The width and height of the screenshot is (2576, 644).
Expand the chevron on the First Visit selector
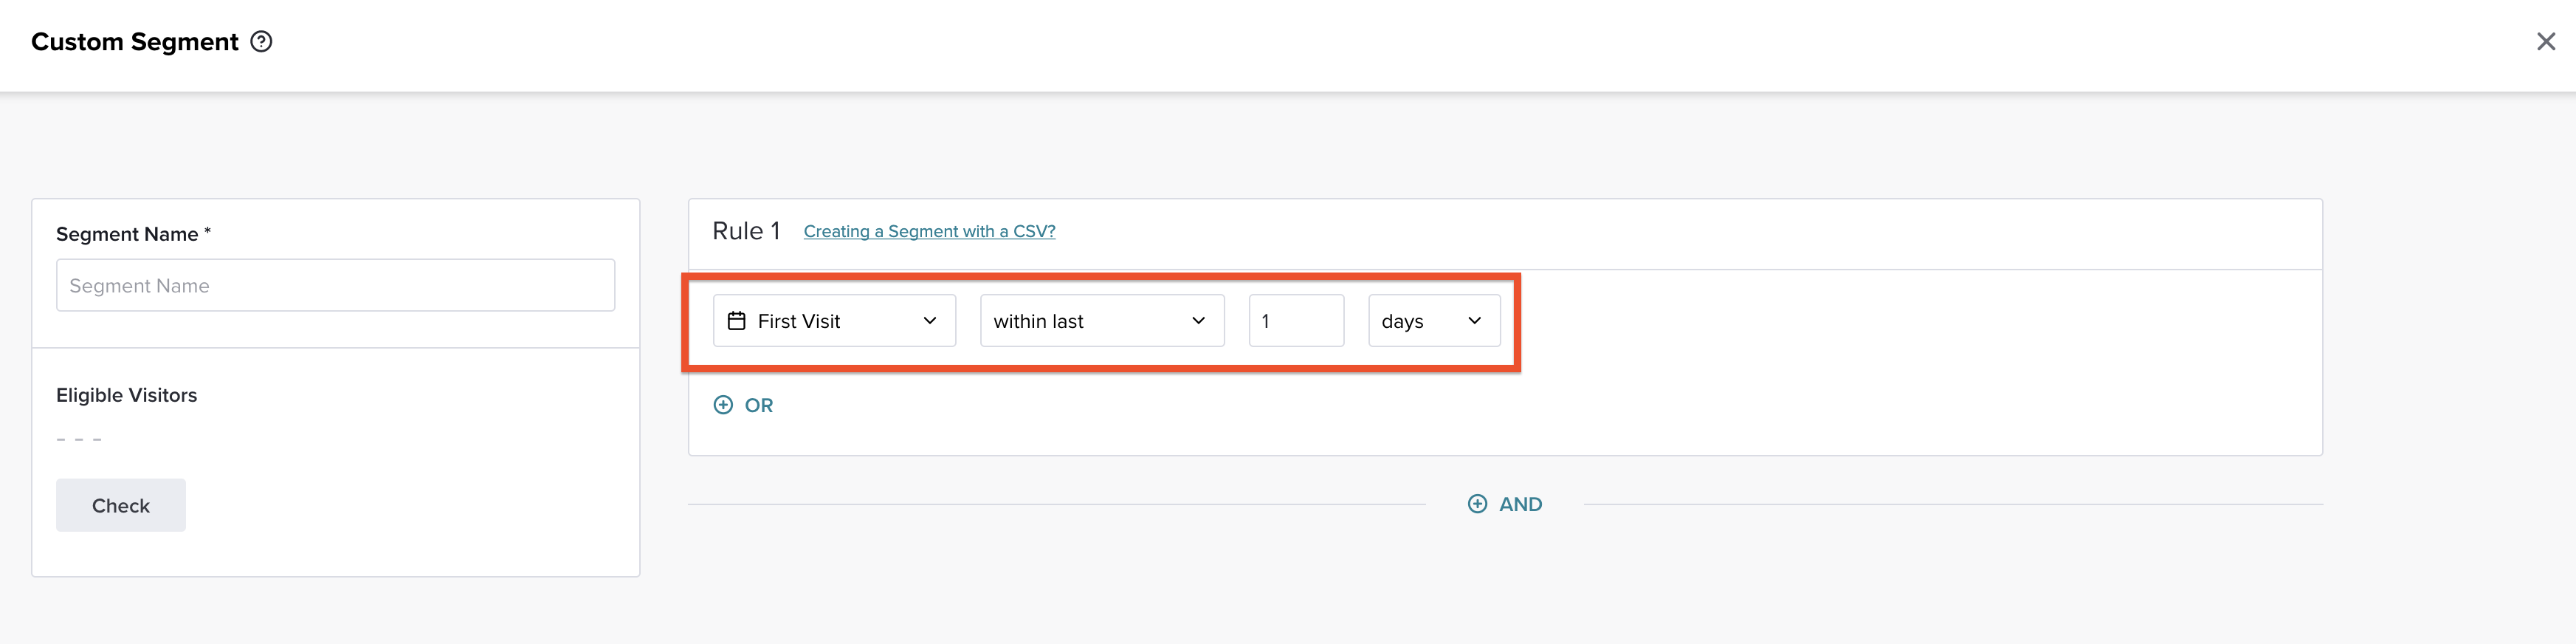point(930,321)
